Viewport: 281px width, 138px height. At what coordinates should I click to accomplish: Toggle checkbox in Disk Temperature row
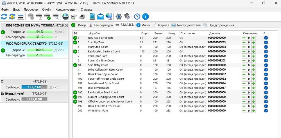266,88
